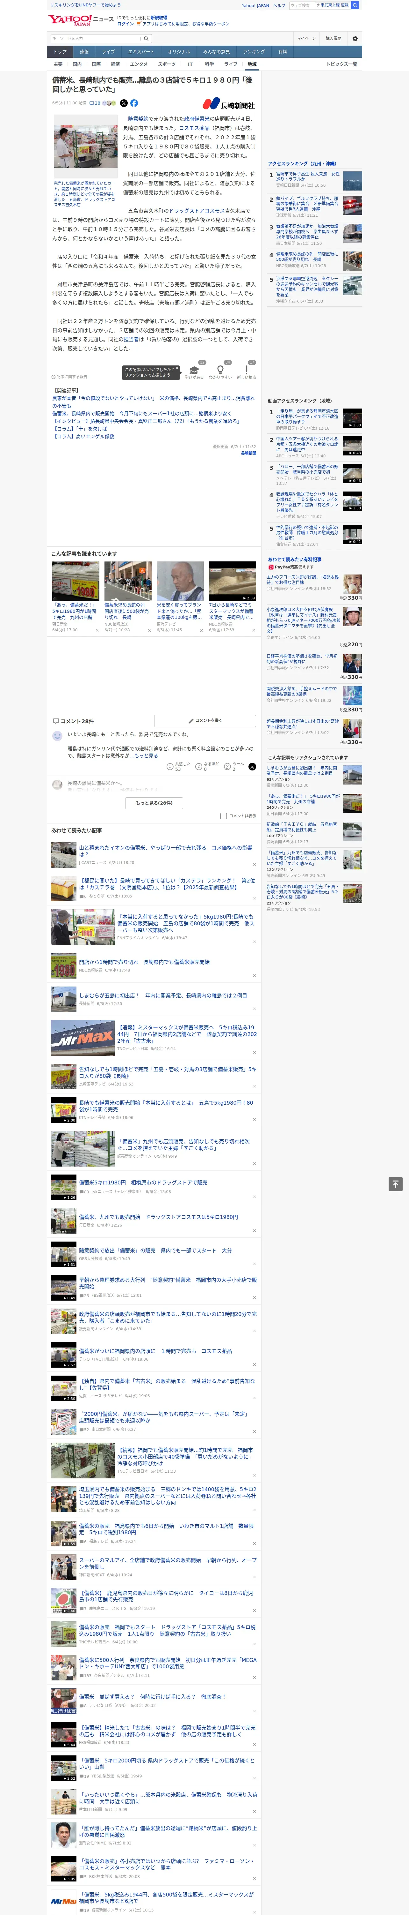Open 山と積まれたイオンの備蓄米 article
Image resolution: width=409 pixels, height=1915 pixels.
pyautogui.click(x=166, y=851)
